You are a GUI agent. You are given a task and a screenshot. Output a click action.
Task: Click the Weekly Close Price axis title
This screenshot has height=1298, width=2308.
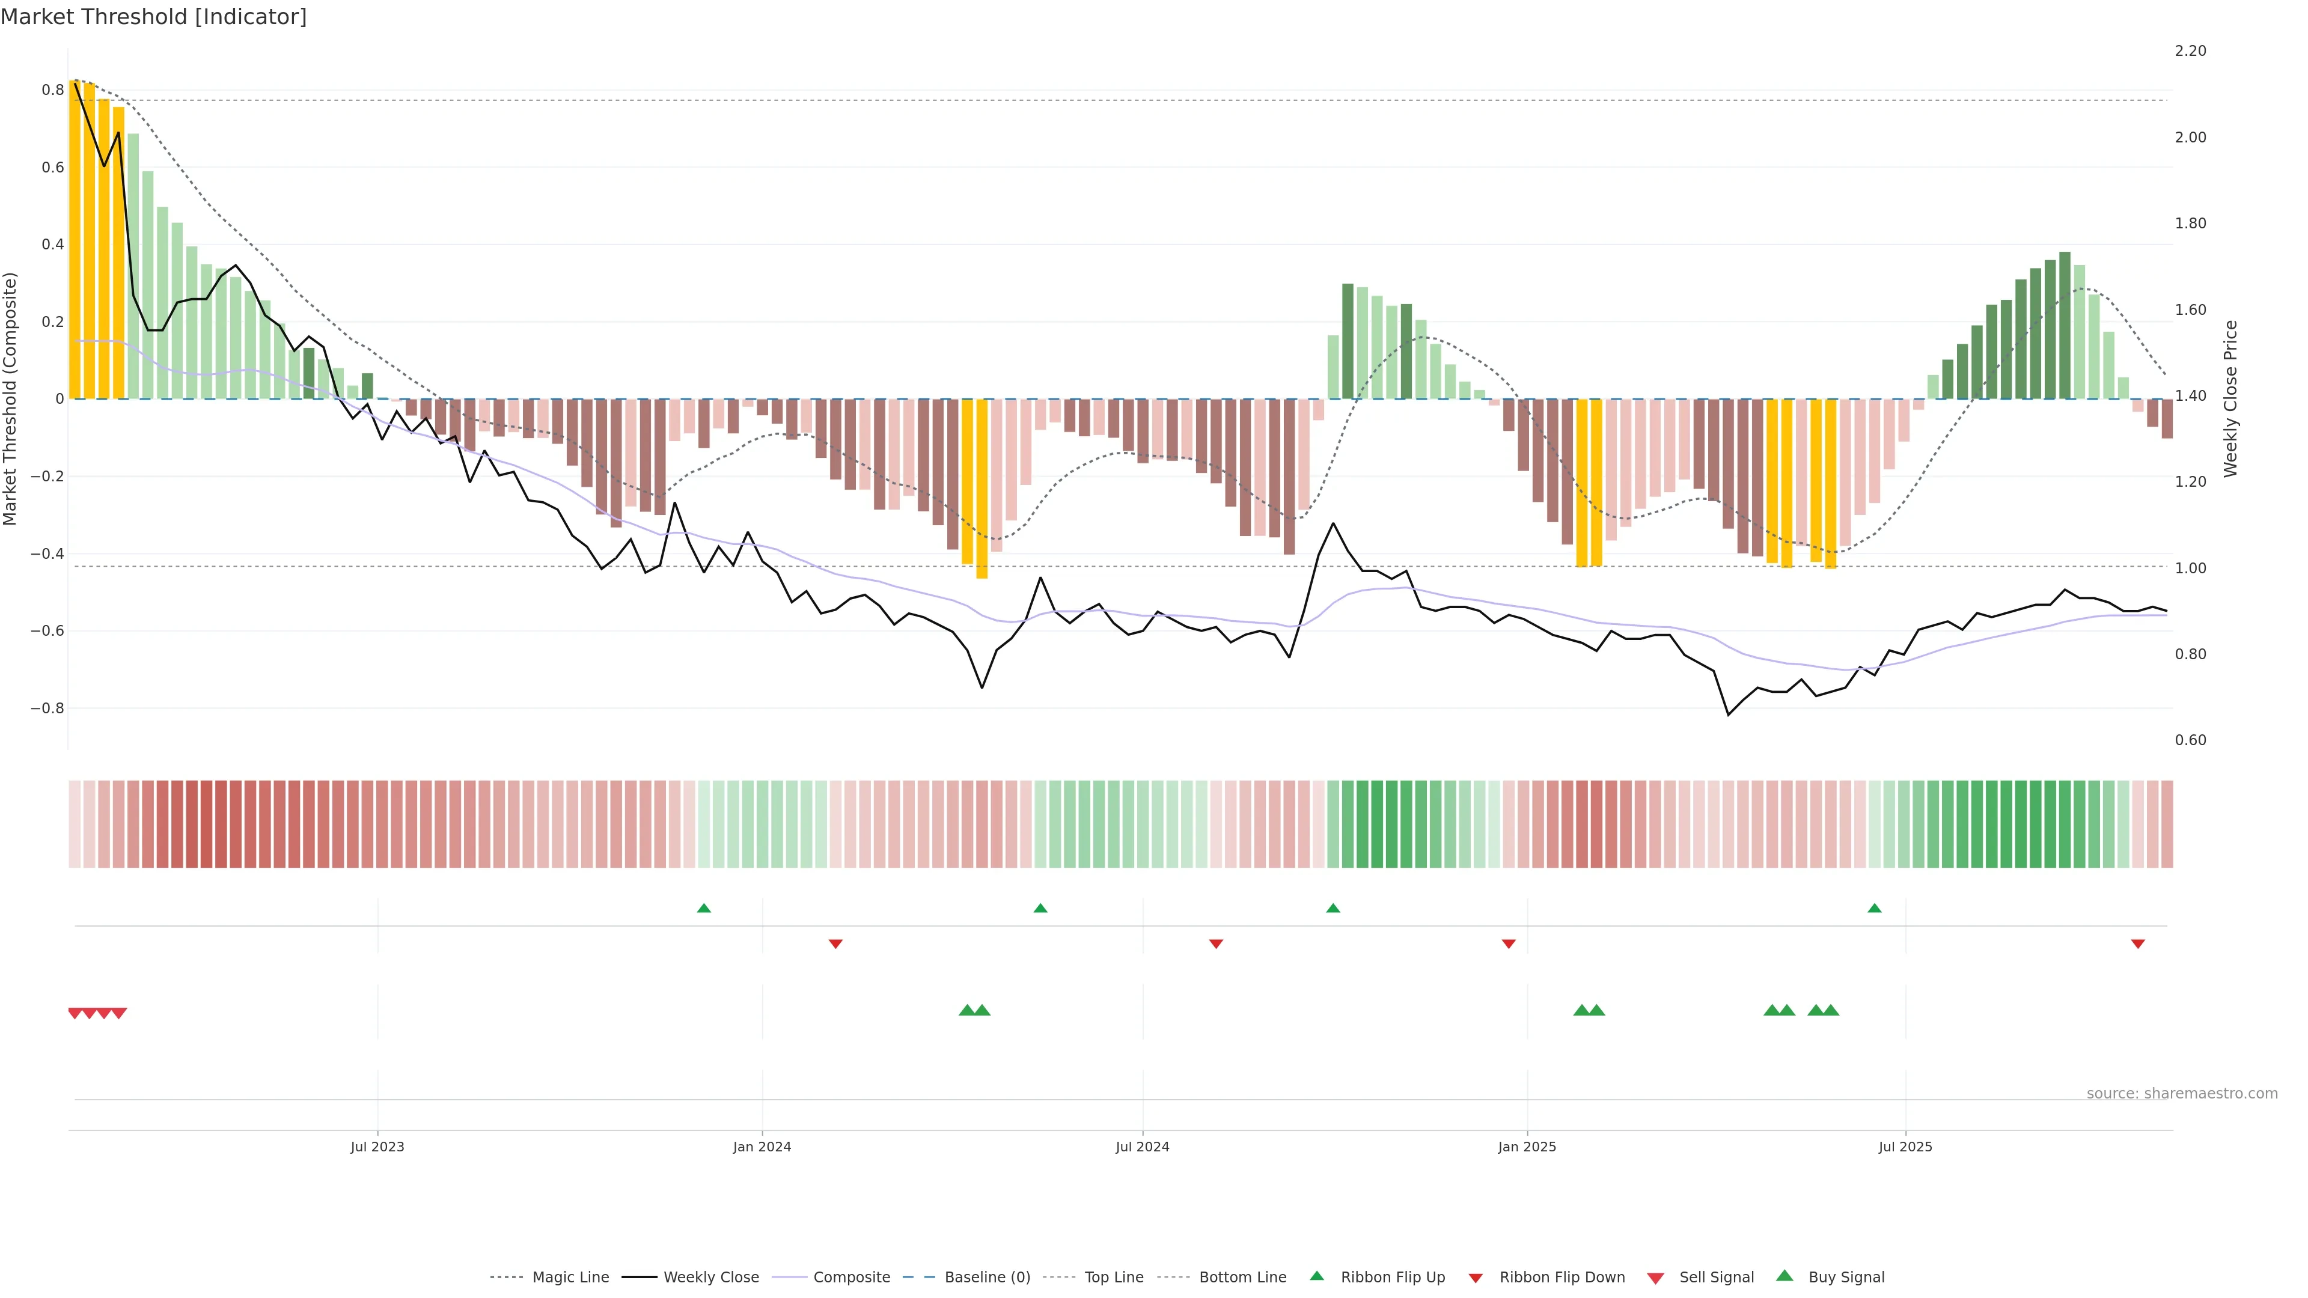[x=2230, y=398]
